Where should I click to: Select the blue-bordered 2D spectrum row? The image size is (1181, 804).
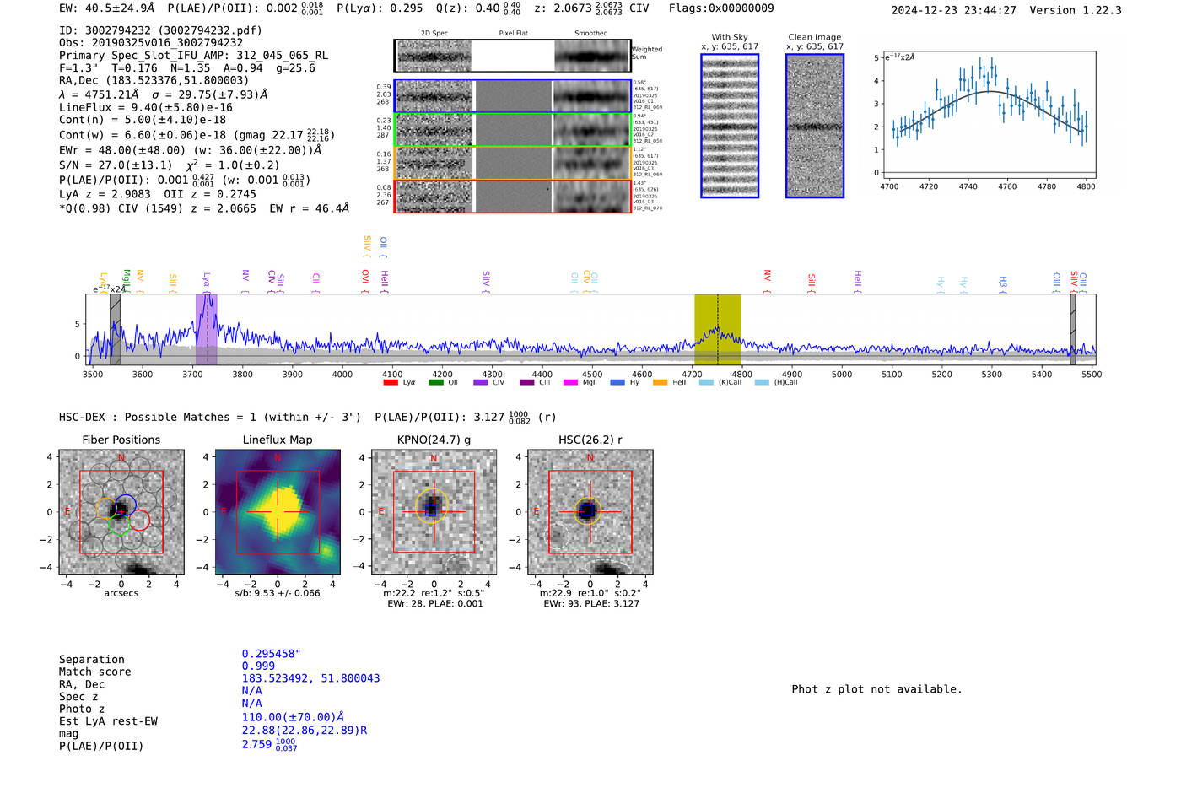click(513, 96)
